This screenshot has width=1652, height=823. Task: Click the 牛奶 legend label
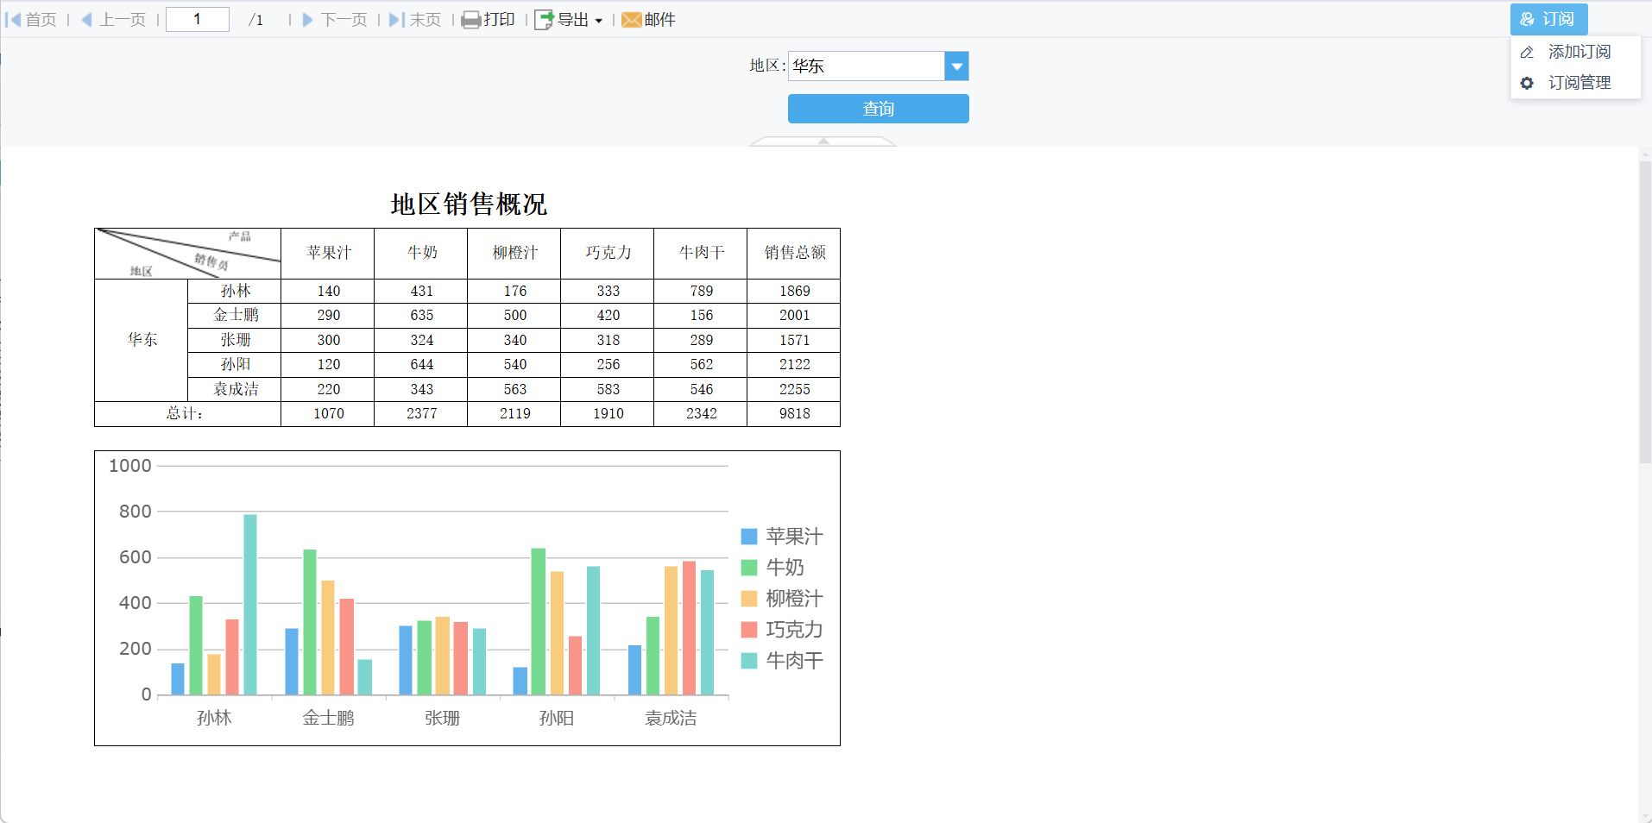click(785, 568)
